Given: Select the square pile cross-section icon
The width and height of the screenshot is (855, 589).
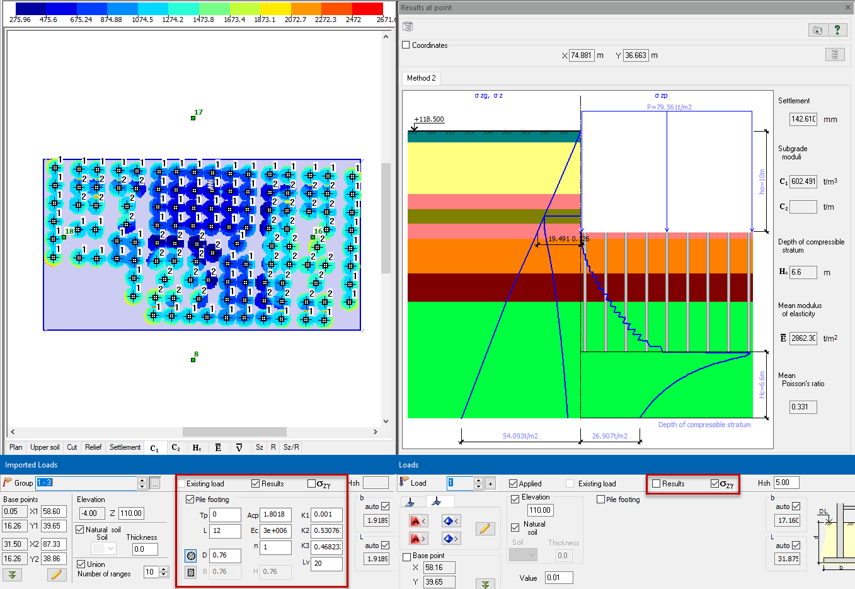Looking at the screenshot, I should [x=191, y=572].
